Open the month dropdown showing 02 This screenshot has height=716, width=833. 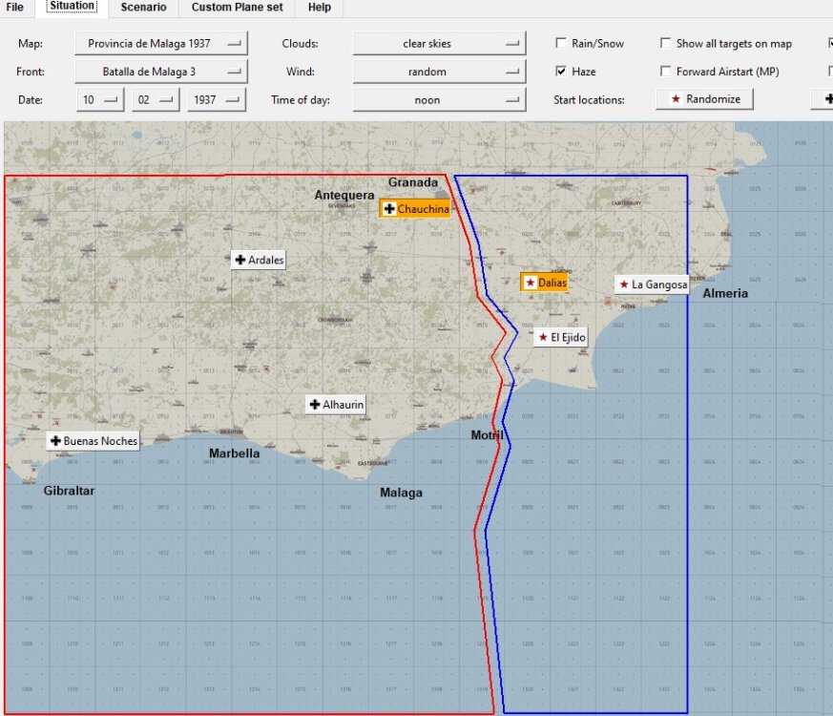pyautogui.click(x=156, y=98)
